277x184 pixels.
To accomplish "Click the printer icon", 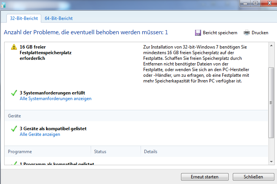I will point(247,33).
